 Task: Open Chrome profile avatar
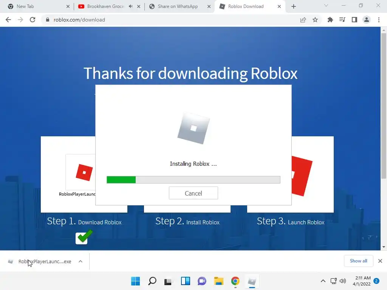[367, 20]
